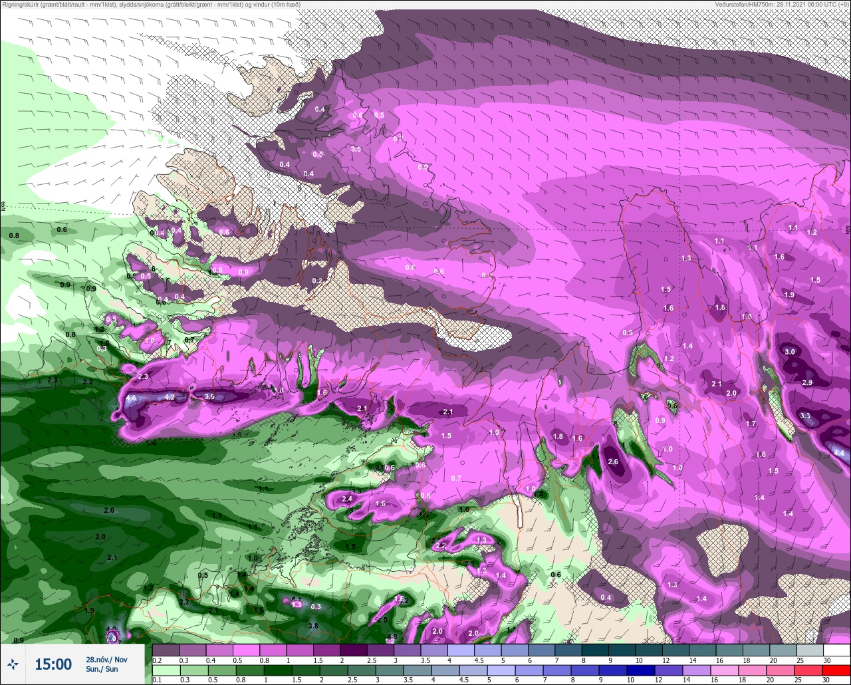Click the 3.8 precipitation value on the map
The width and height of the screenshot is (851, 685).
pyautogui.click(x=313, y=626)
